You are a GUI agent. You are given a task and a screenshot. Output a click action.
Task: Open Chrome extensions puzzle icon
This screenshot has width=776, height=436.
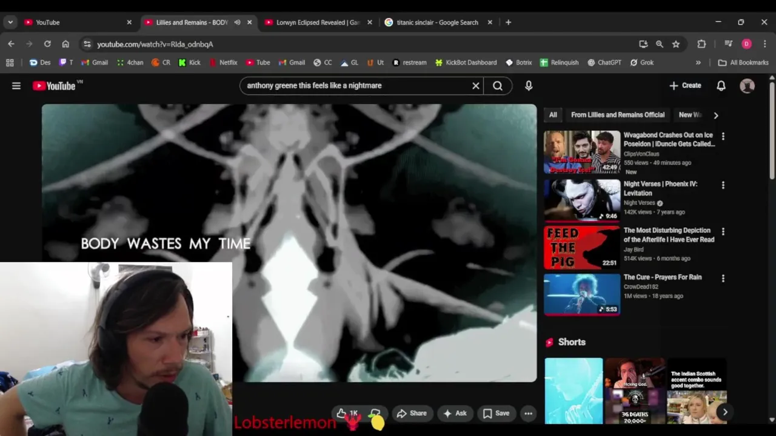701,44
